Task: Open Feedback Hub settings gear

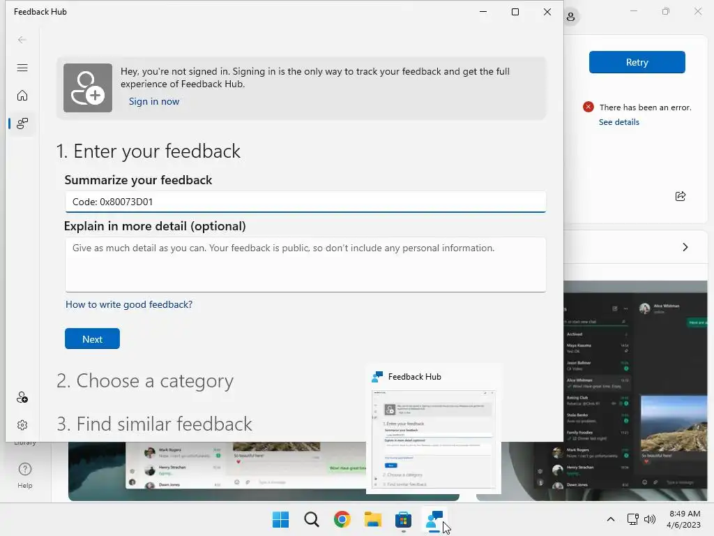Action: point(22,425)
